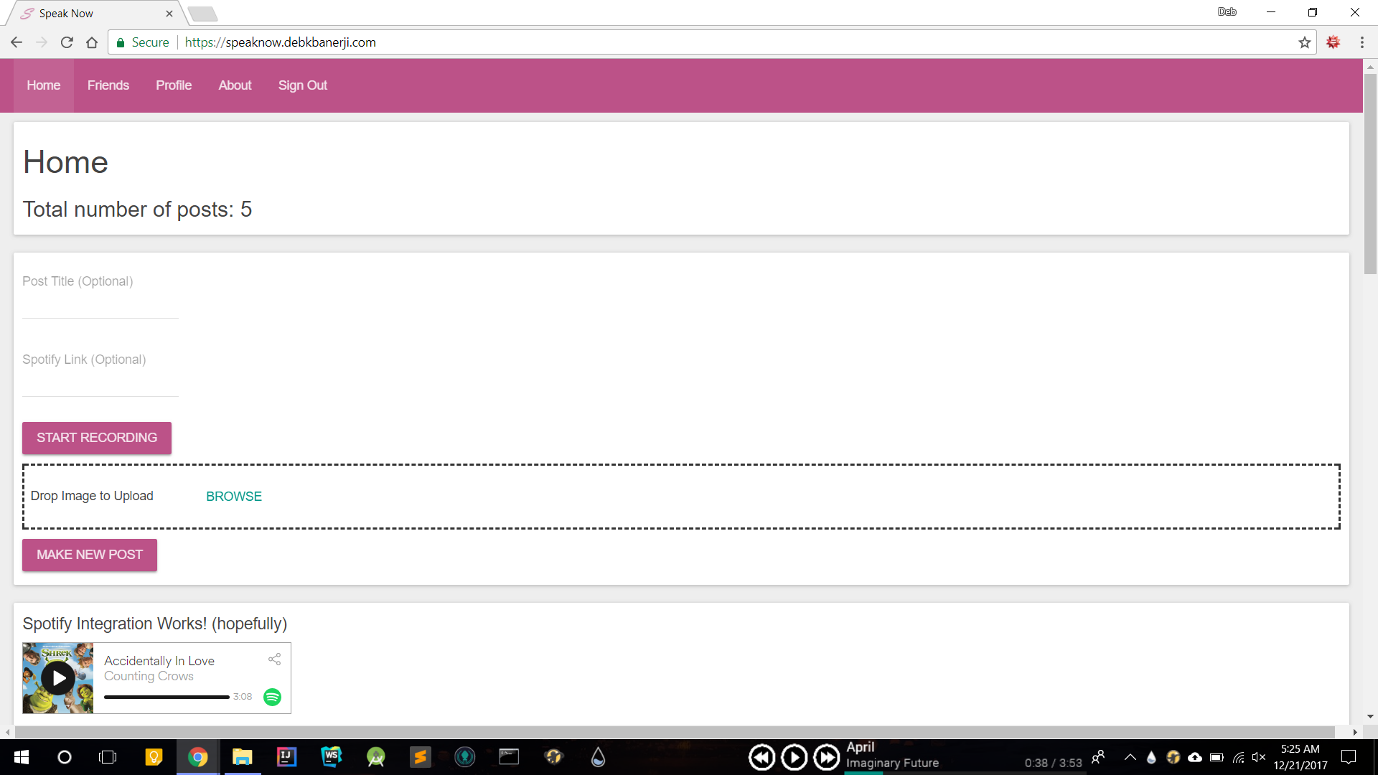Open the About page
This screenshot has height=775, width=1378.
click(x=235, y=85)
